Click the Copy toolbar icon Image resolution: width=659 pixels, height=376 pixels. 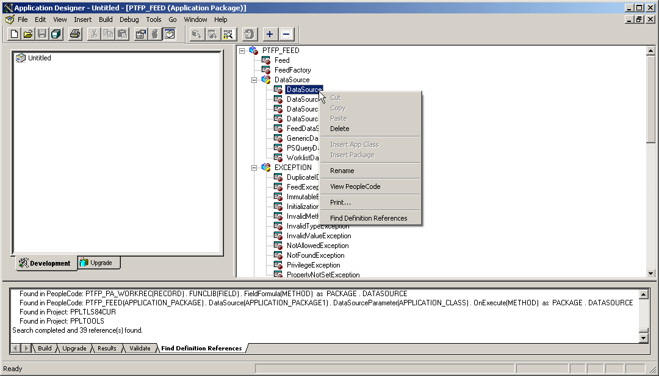coord(109,34)
